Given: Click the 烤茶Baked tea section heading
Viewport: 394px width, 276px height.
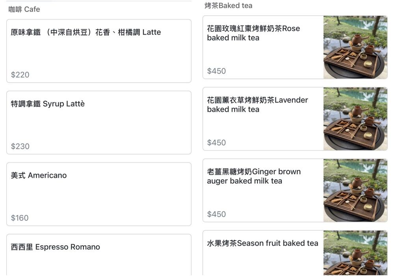Looking at the screenshot, I should 229,6.
